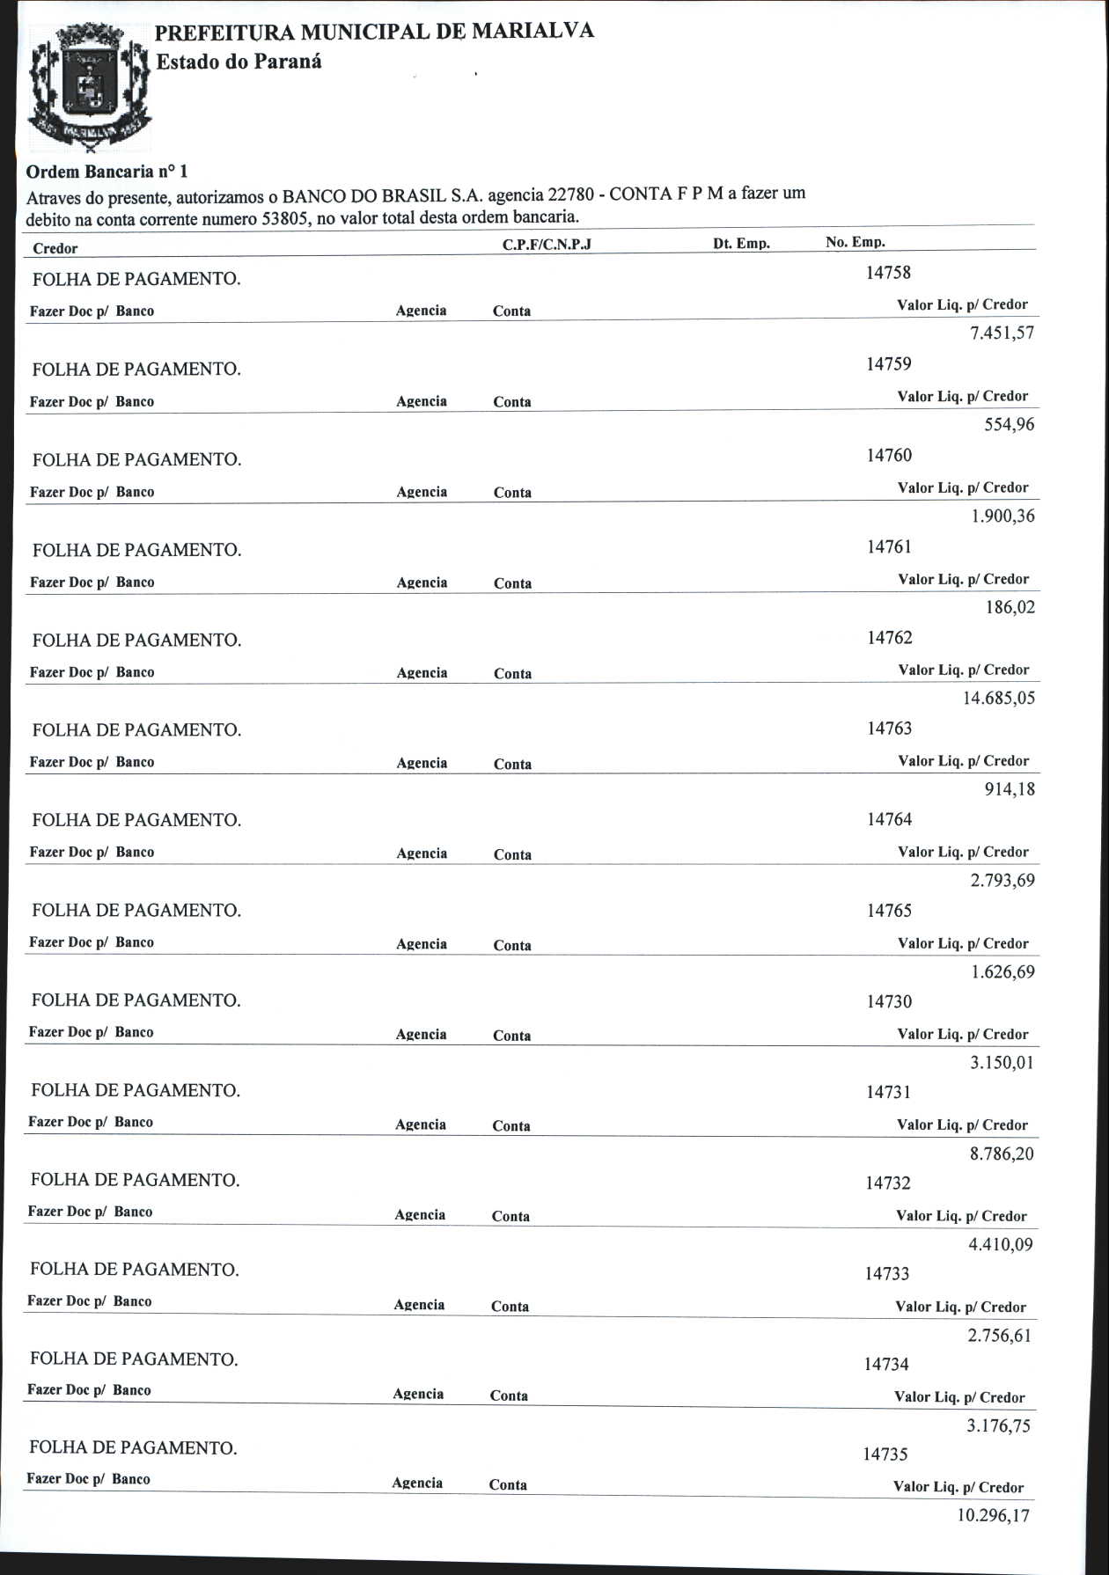Select empenho number 14758
1109x1575 pixels.
[x=888, y=273]
